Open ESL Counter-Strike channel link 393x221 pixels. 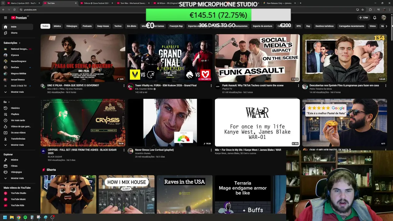[144, 89]
